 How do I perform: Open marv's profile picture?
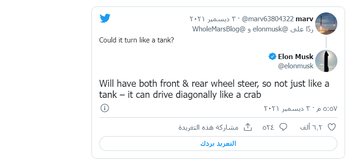point(326,24)
